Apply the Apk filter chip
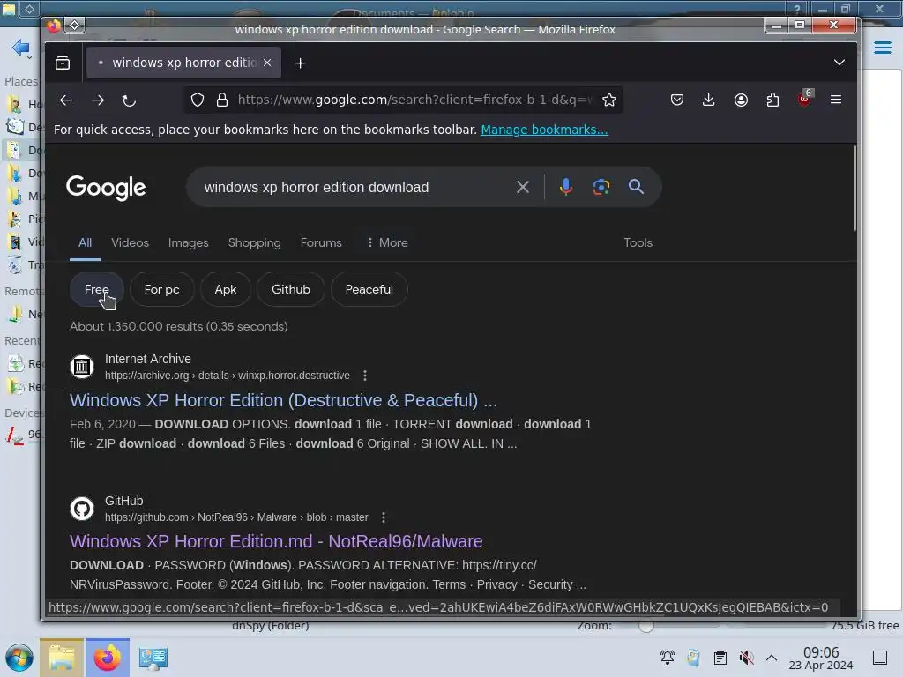 (226, 289)
